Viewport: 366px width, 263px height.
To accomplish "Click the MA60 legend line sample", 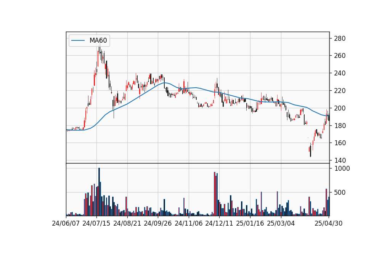I will point(78,41).
